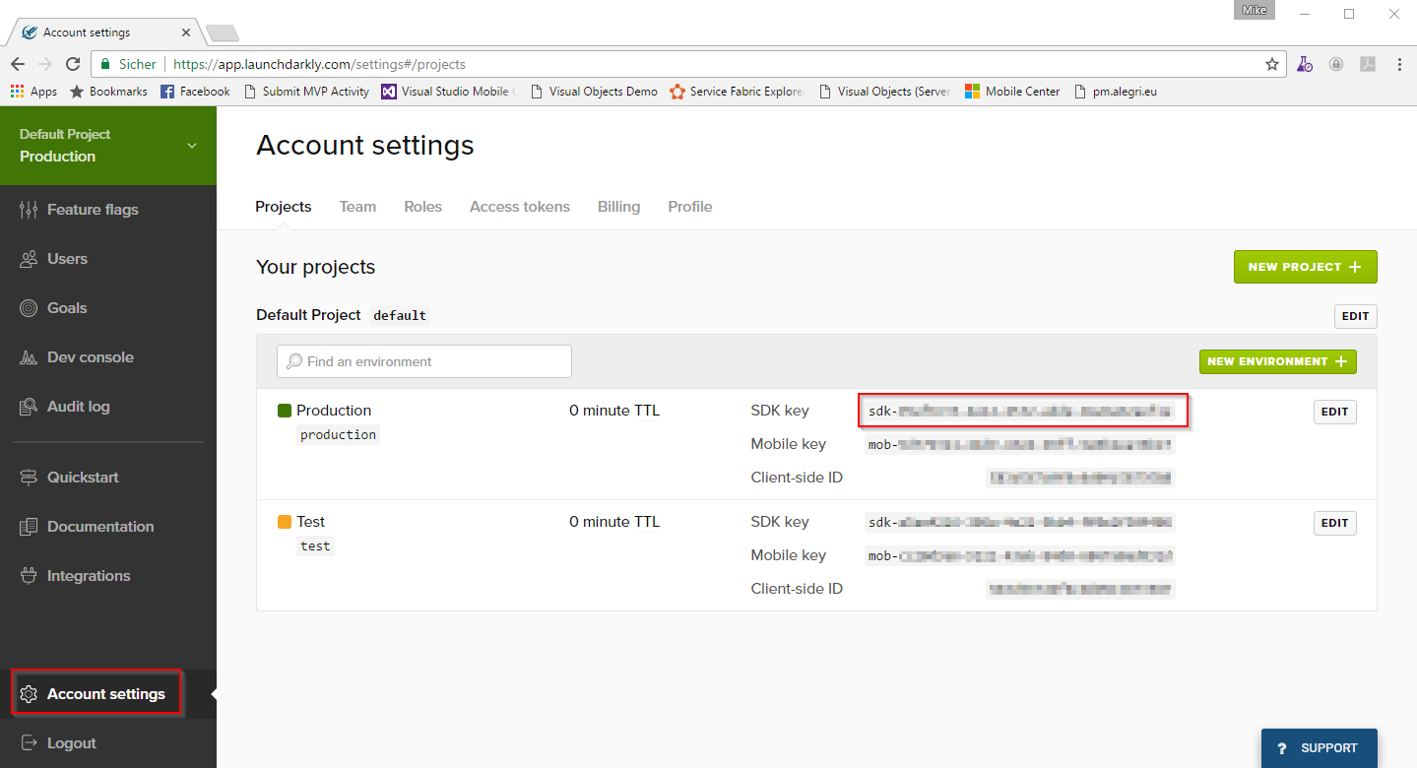Log out using Logout item
The width and height of the screenshot is (1417, 768).
pos(58,743)
